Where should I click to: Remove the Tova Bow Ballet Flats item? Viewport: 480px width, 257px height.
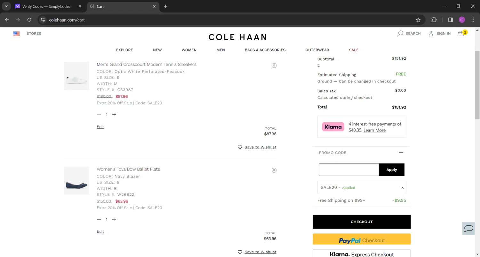click(x=274, y=170)
